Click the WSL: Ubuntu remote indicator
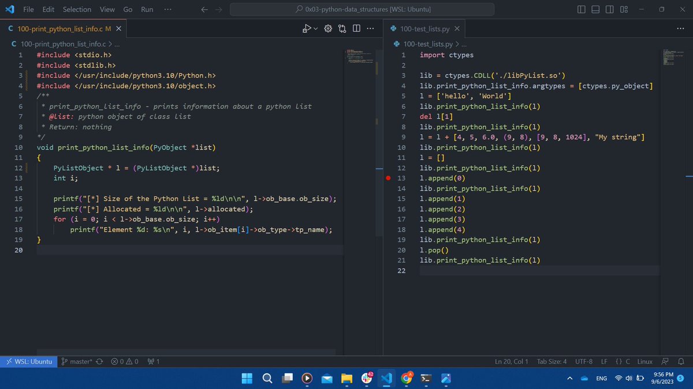This screenshot has height=389, width=693. click(x=28, y=361)
